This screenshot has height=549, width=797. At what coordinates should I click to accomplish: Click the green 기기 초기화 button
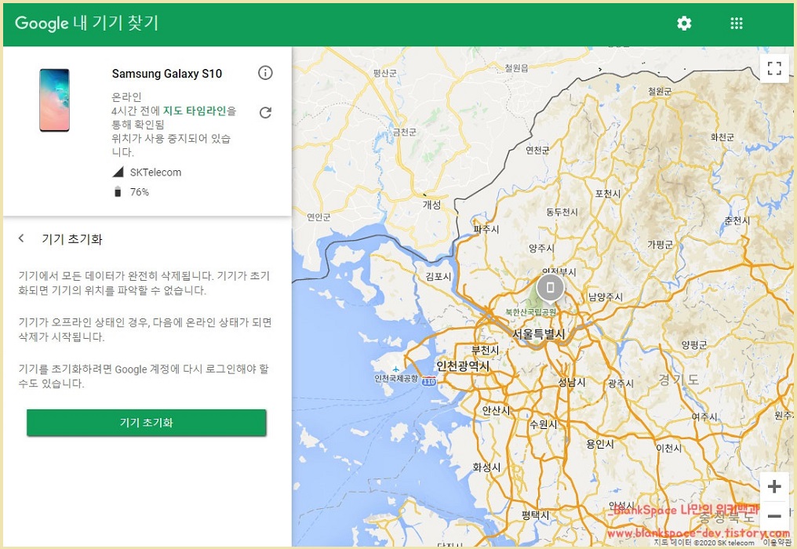click(147, 423)
